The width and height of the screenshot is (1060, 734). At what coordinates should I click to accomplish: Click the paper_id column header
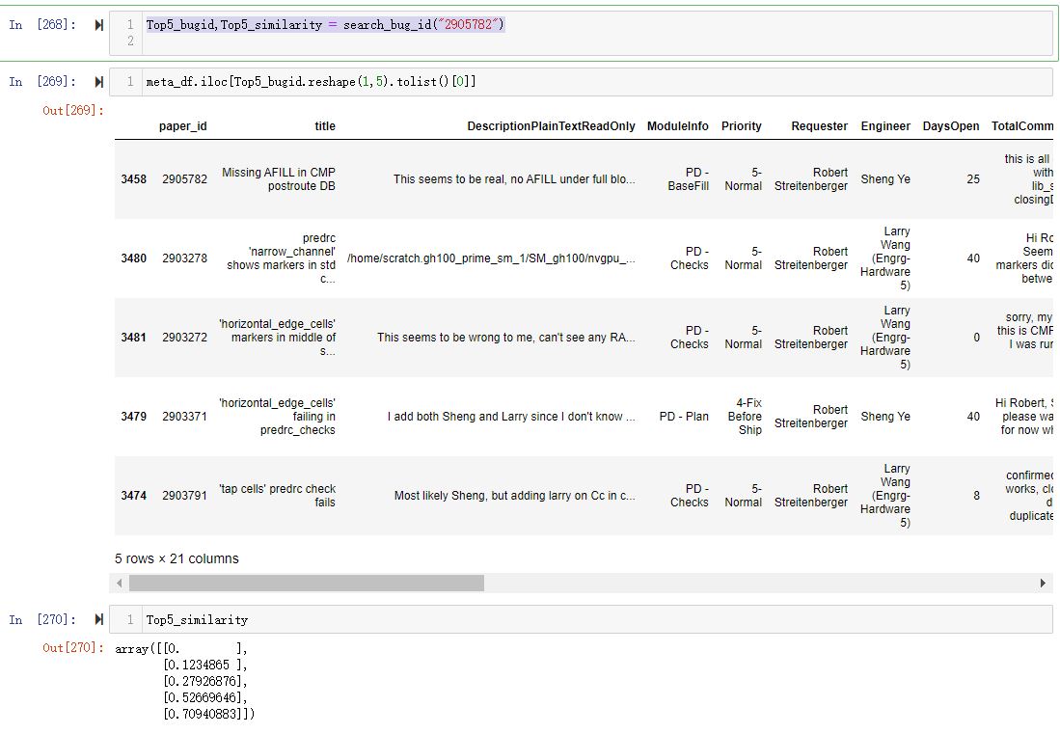pyautogui.click(x=182, y=126)
